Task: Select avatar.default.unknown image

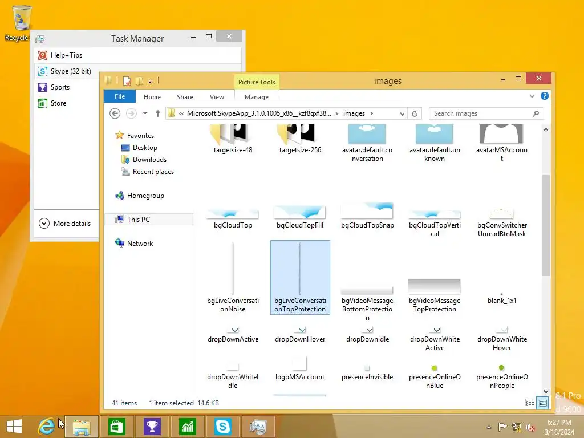Action: coord(435,143)
